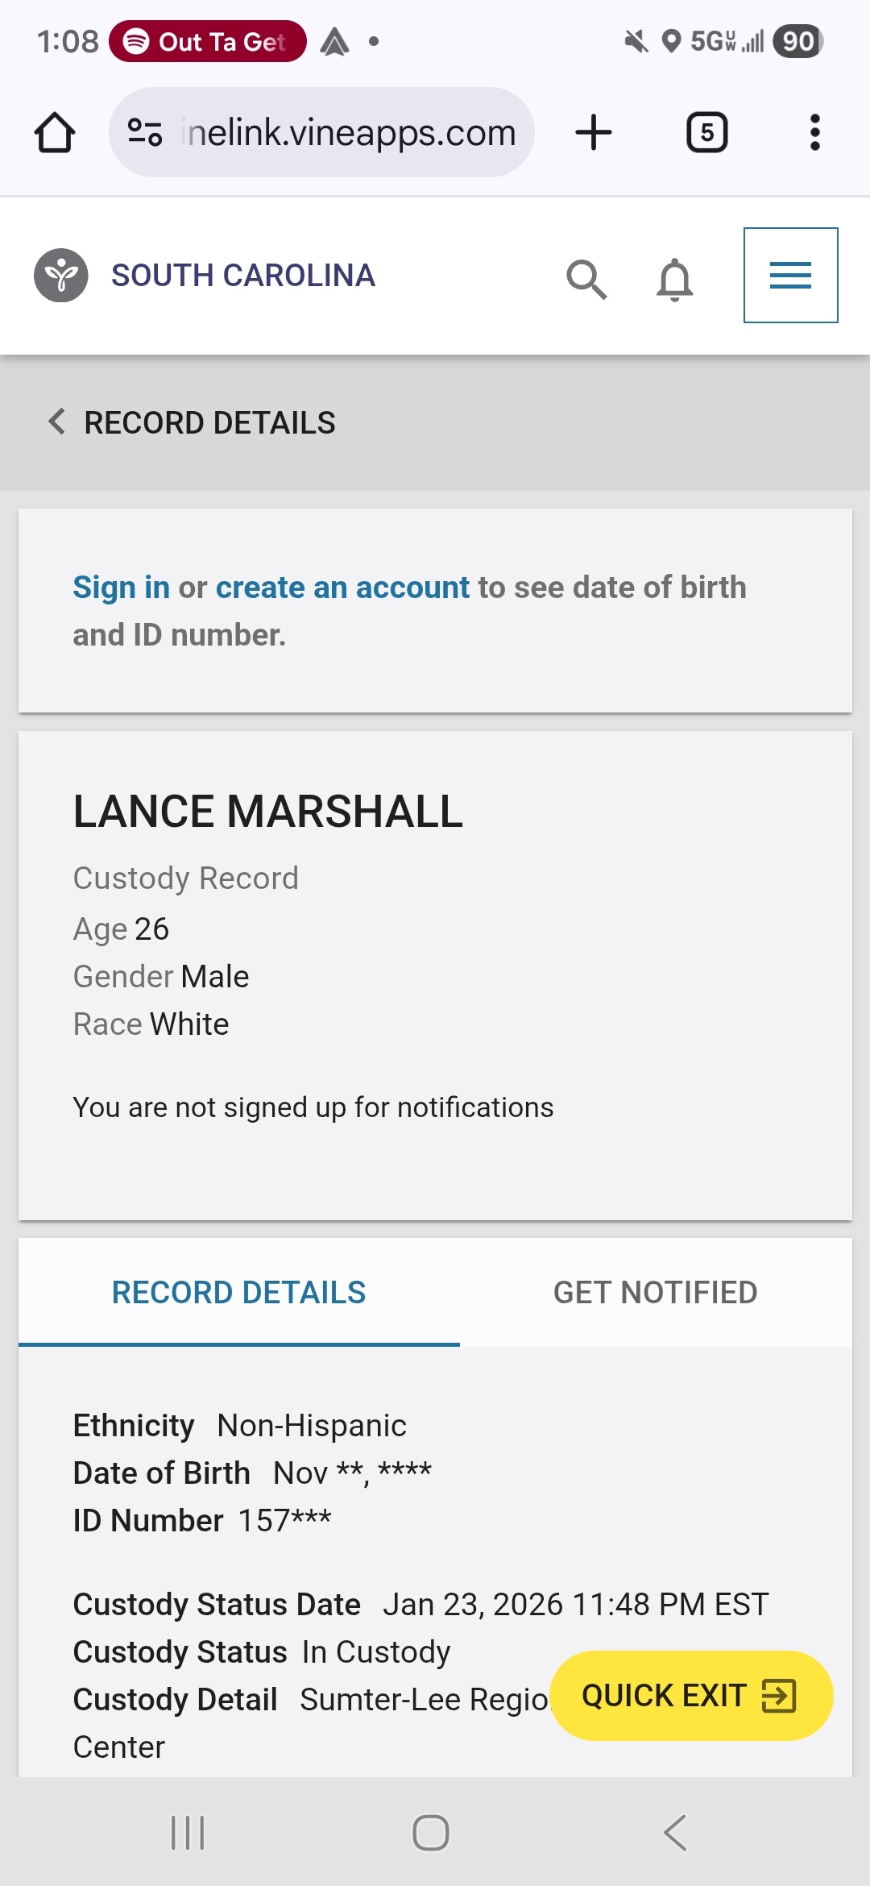Tap the Spotify now-playing status pill

click(208, 41)
